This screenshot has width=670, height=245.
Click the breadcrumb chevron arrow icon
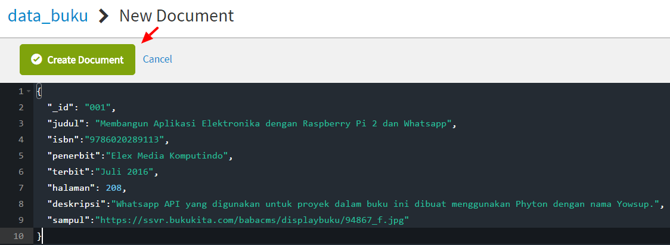(104, 16)
